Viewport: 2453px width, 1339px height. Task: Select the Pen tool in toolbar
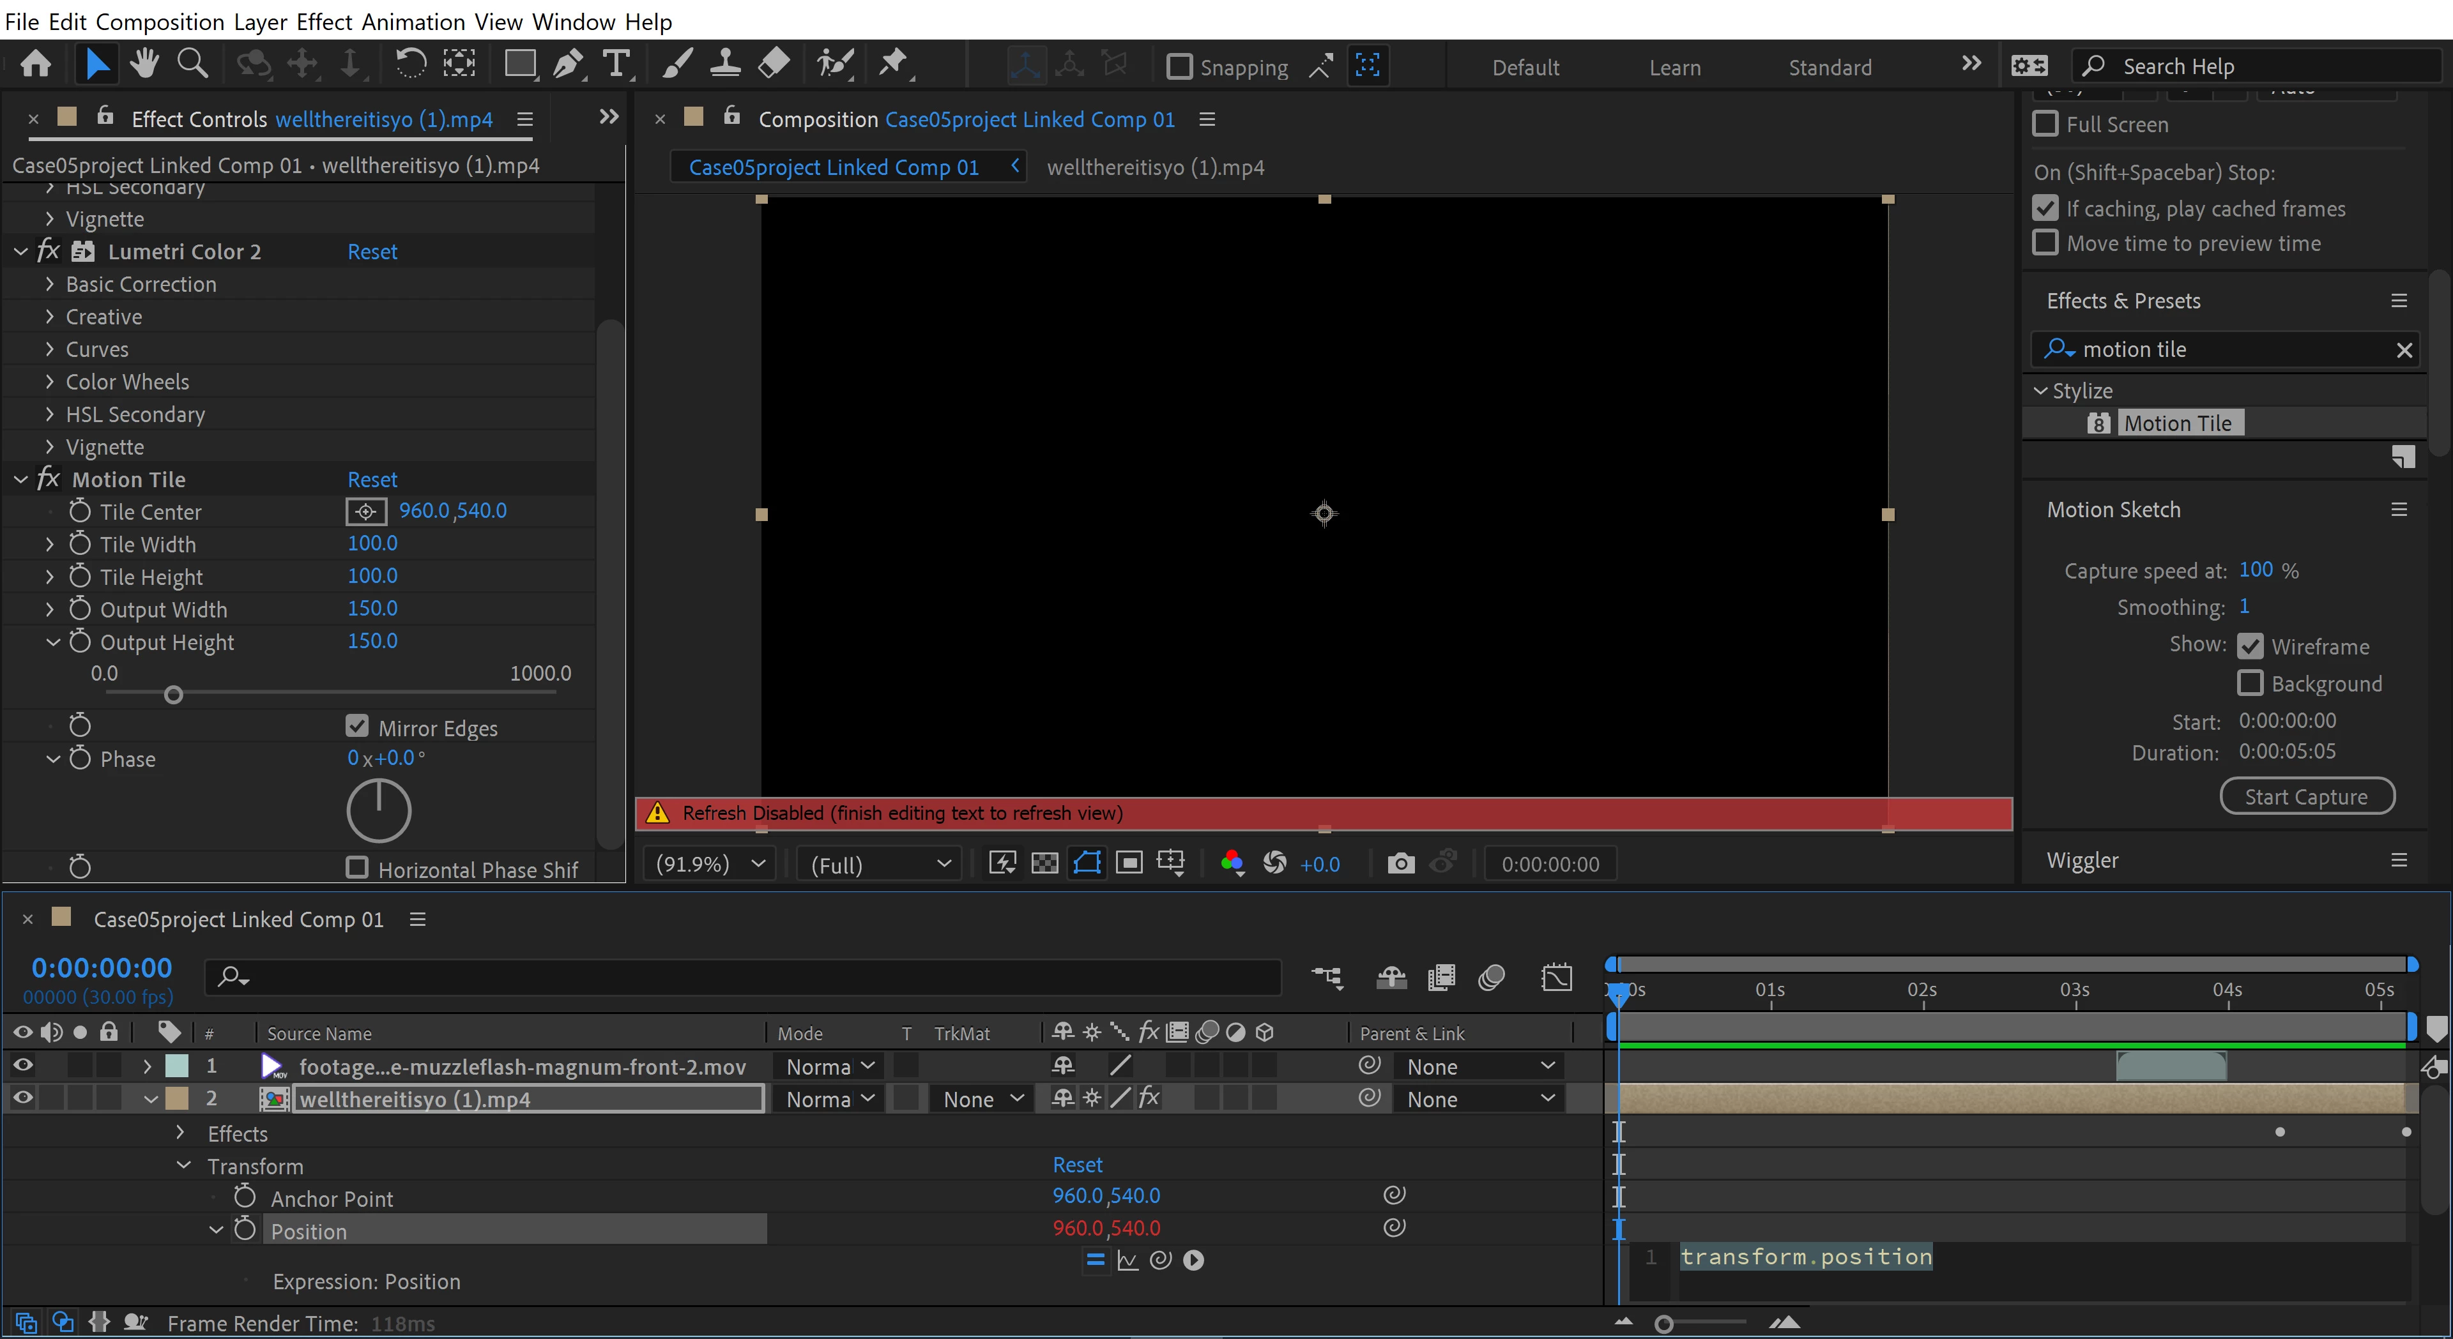569,64
